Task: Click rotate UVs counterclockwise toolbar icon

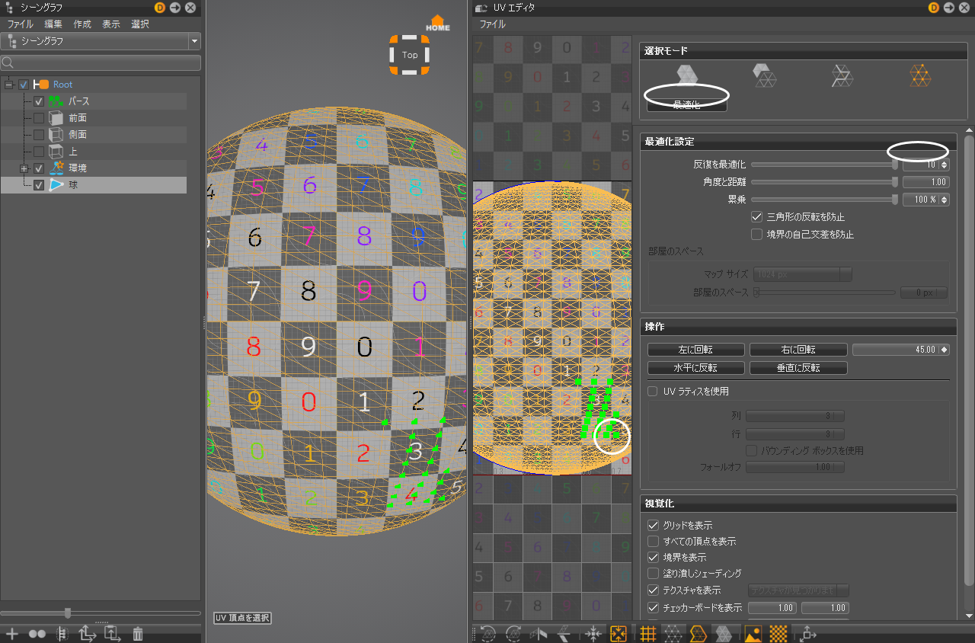Action: pos(488,633)
